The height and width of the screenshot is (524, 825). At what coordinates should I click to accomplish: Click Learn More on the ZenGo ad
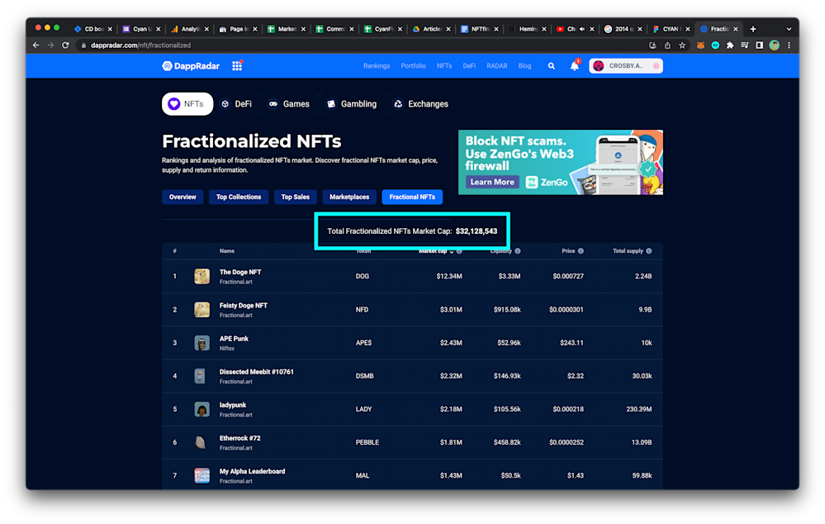[492, 182]
